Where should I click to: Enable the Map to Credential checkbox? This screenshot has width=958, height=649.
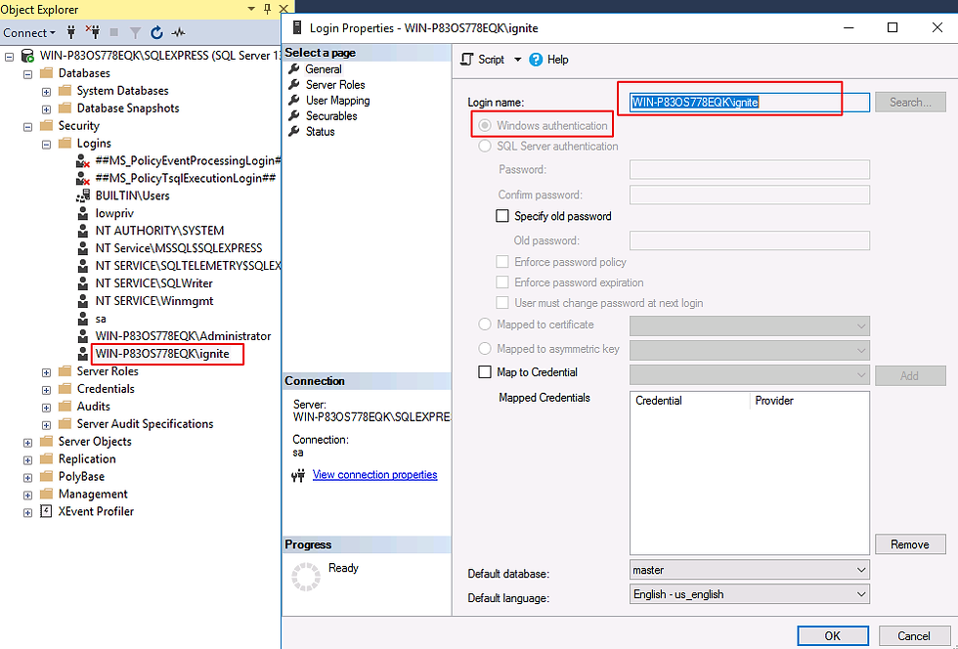[485, 372]
